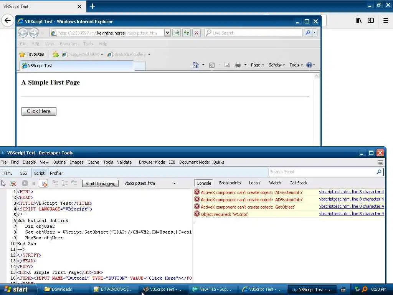Select element by click arrow tool

click(x=3, y=183)
